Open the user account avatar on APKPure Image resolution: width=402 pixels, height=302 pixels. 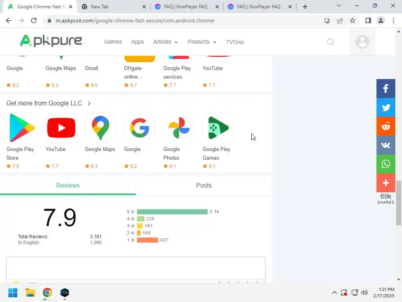pyautogui.click(x=362, y=42)
